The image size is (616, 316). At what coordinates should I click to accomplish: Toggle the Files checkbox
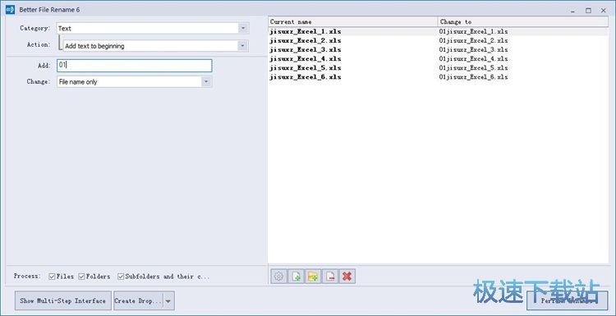point(52,277)
